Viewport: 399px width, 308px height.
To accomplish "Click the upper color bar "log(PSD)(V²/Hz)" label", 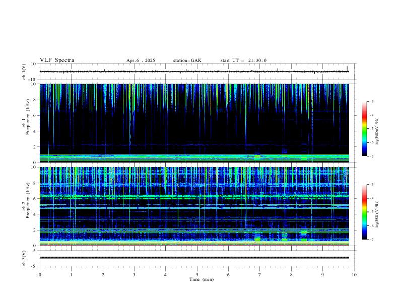I will click(x=377, y=131).
